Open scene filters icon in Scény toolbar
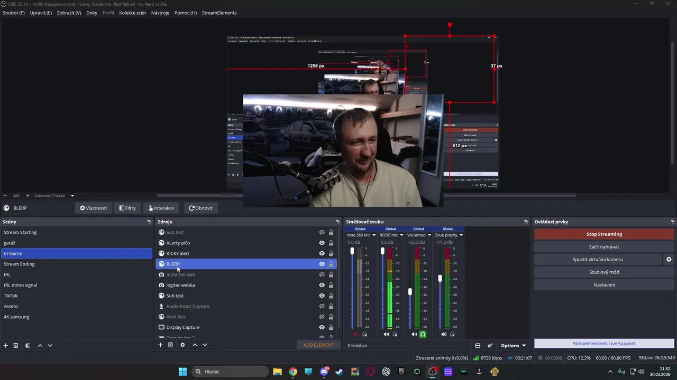Image resolution: width=677 pixels, height=380 pixels. (28, 345)
